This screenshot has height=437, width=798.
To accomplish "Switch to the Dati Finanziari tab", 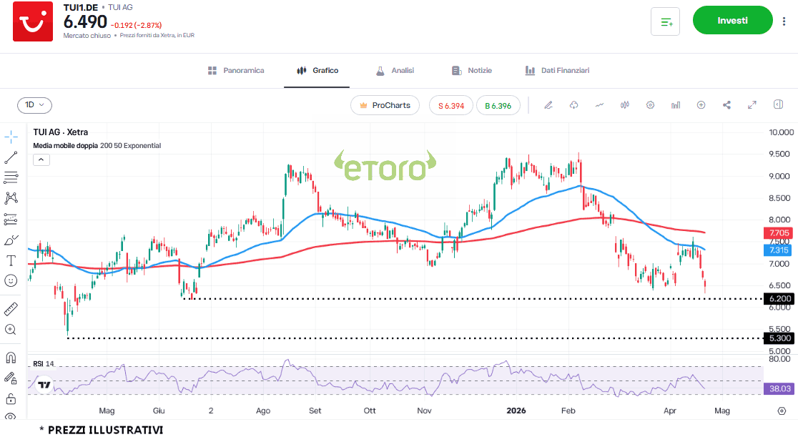I will point(557,71).
